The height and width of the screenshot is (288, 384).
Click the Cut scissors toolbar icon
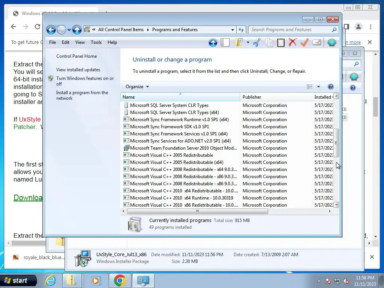coord(257,43)
